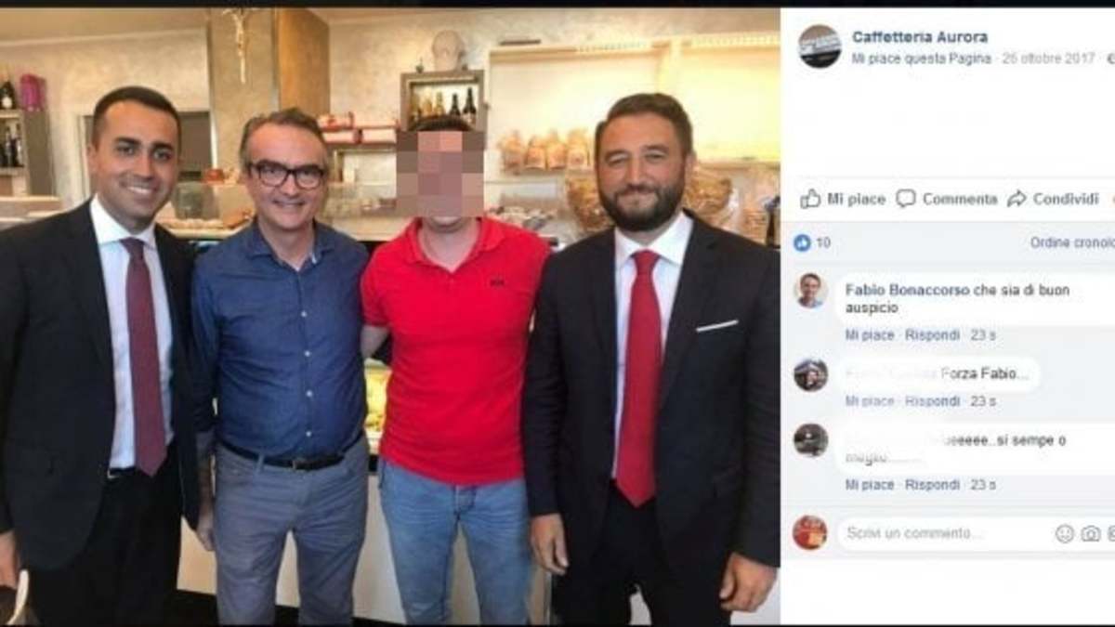This screenshot has height=627, width=1115.
Task: Open Fabio Bonaccorso commenter avatar
Action: 810,291
